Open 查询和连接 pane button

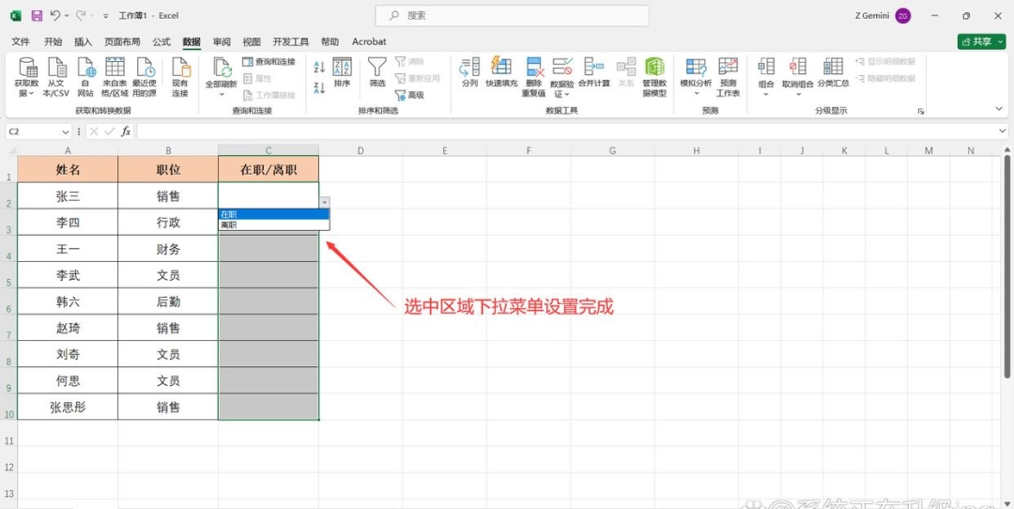(x=269, y=61)
